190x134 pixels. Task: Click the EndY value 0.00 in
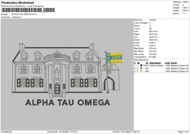click(152, 46)
